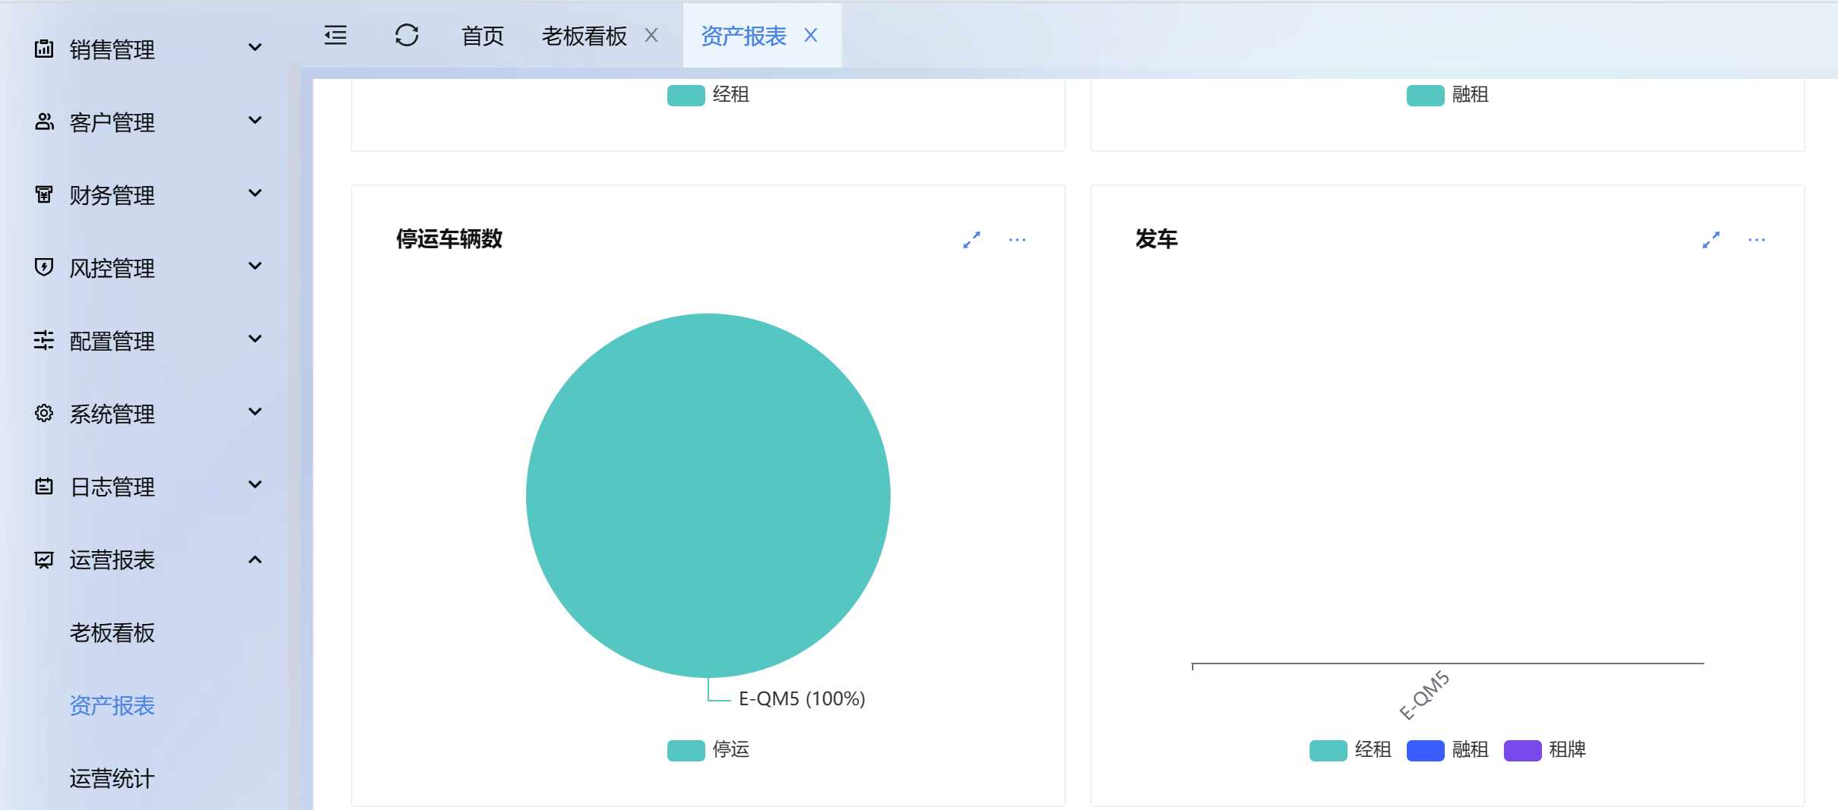Switch to the 老板看板 tab
Image resolution: width=1838 pixels, height=810 pixels.
pos(584,36)
